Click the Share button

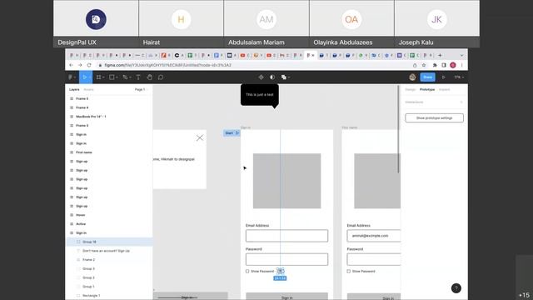point(427,77)
